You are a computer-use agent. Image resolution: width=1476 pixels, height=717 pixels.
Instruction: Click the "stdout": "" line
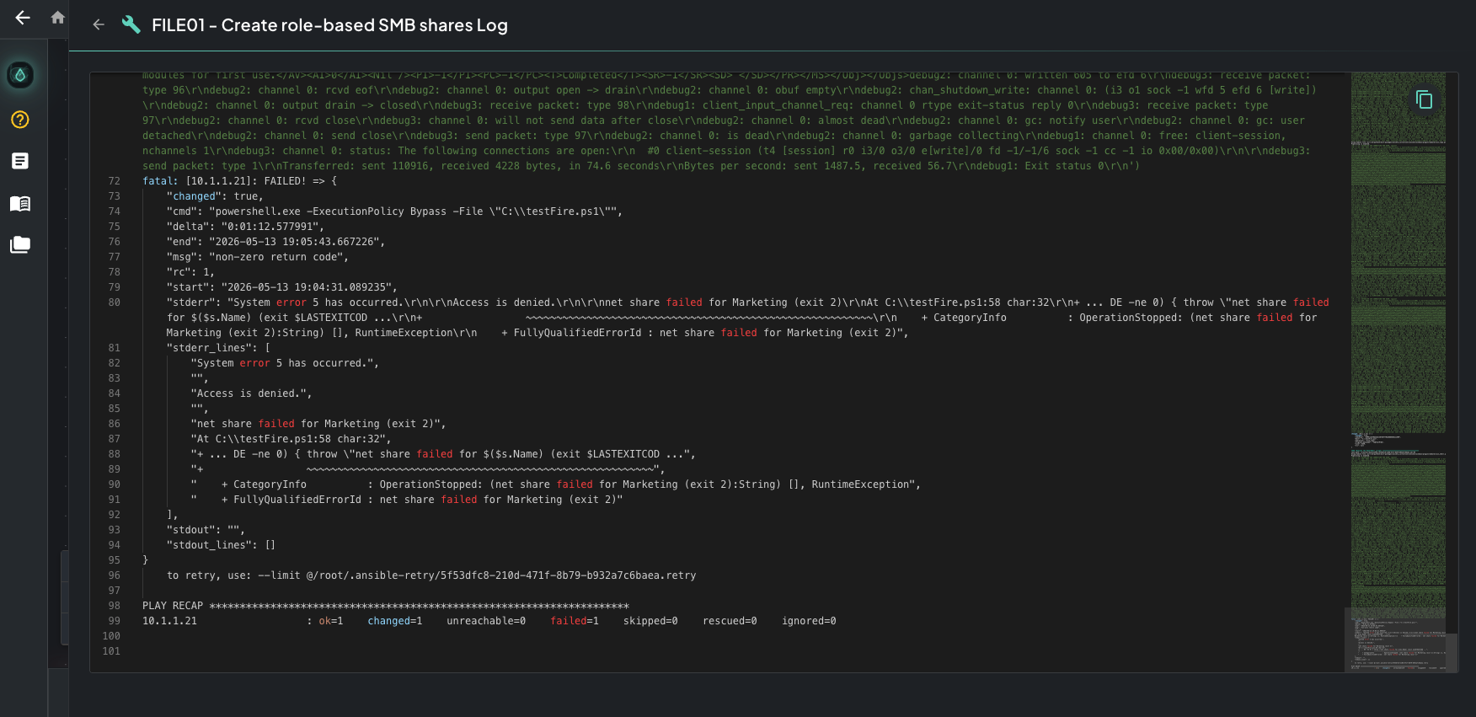click(206, 530)
